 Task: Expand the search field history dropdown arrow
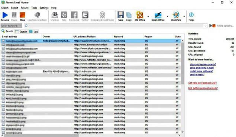pos(206,26)
